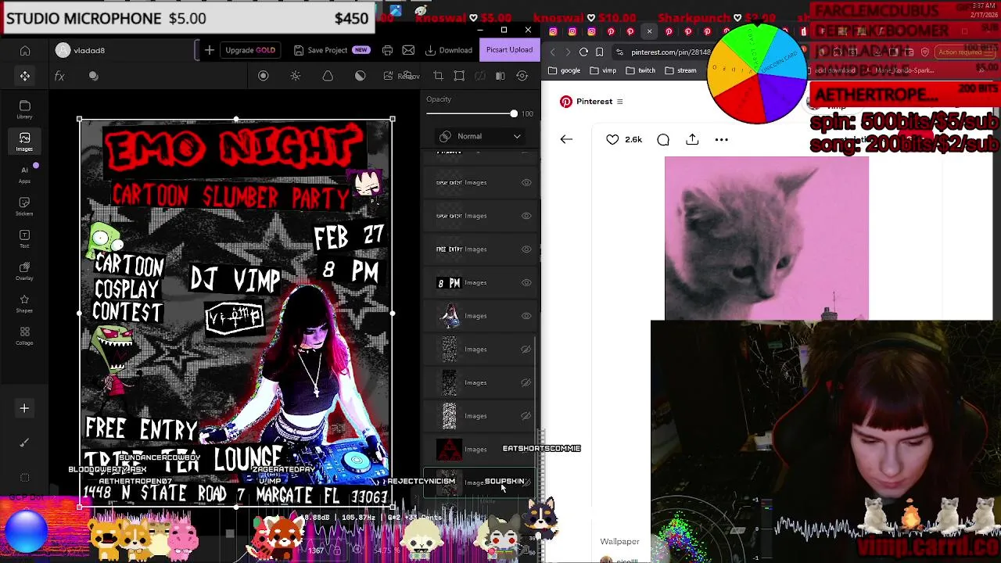Click the square frame icon next to Crop
Image resolution: width=1001 pixels, height=563 pixels.
click(459, 76)
